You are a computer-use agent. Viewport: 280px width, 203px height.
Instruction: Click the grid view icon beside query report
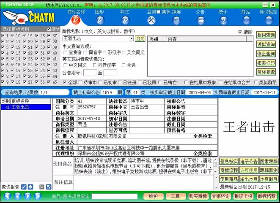[49, 187]
